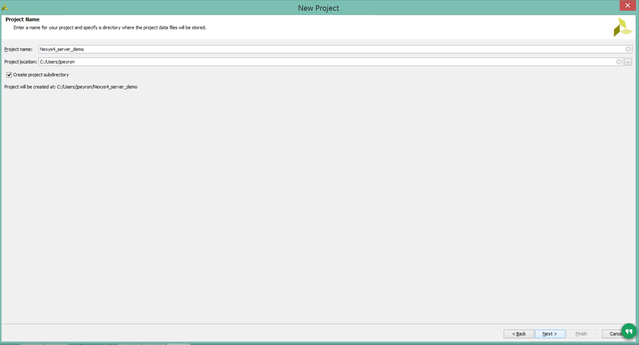
Task: Click the 'Project will be created at' path text
Action: click(71, 87)
